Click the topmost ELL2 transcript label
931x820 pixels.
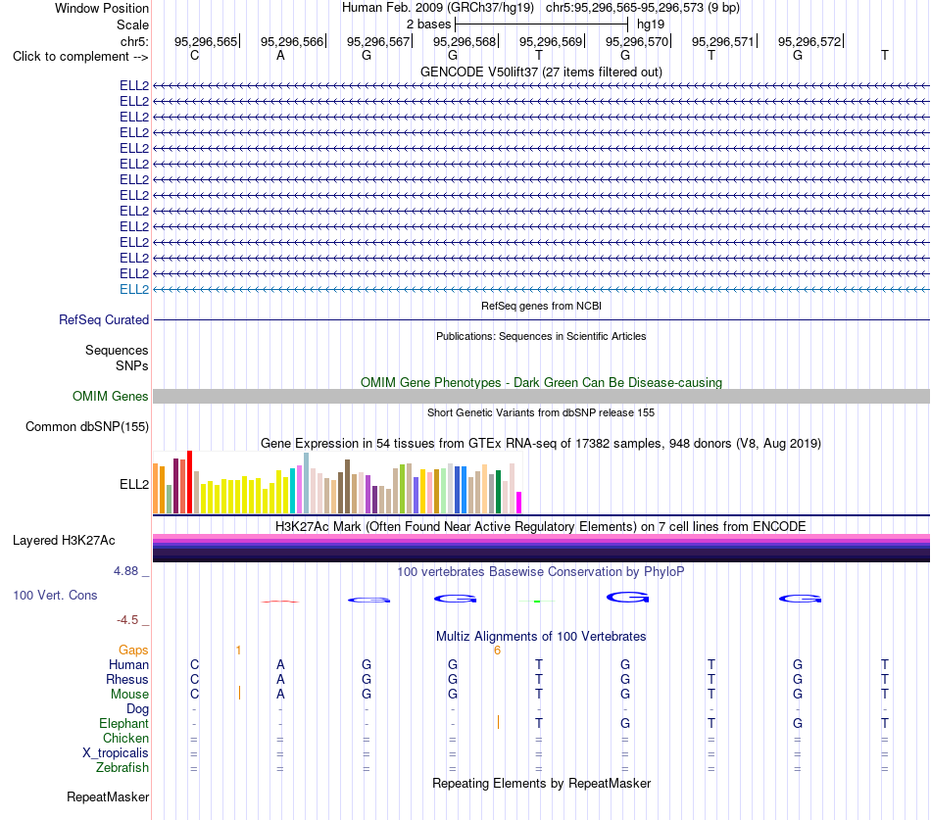point(134,85)
